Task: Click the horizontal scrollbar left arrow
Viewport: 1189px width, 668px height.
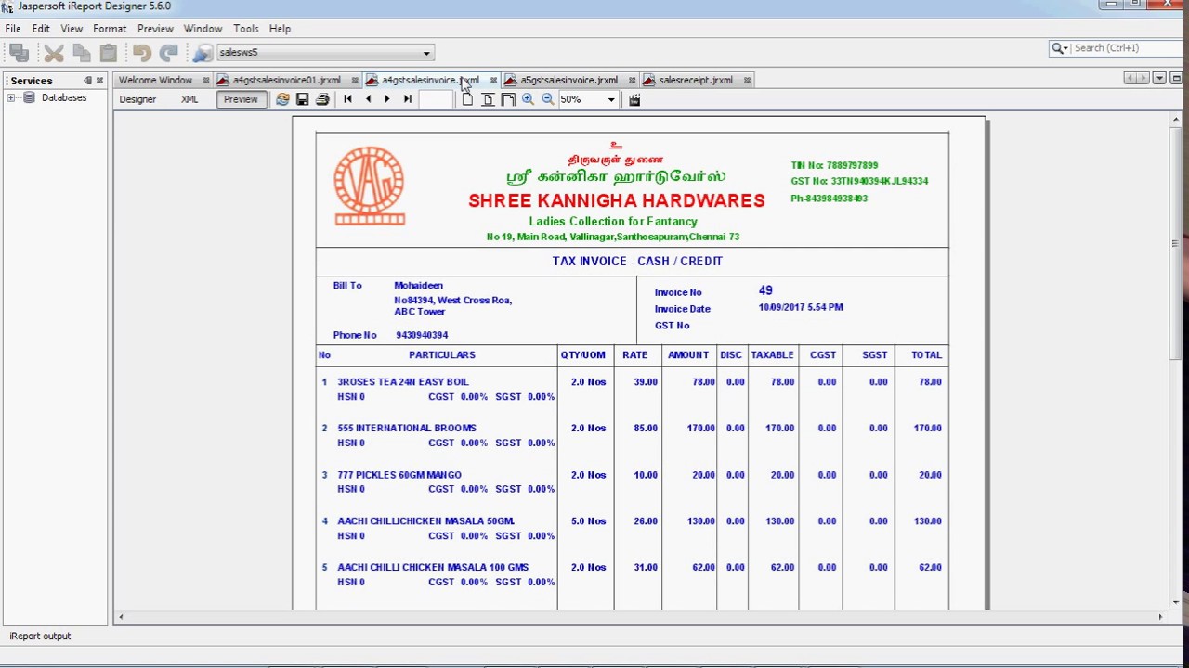Action: (x=121, y=617)
